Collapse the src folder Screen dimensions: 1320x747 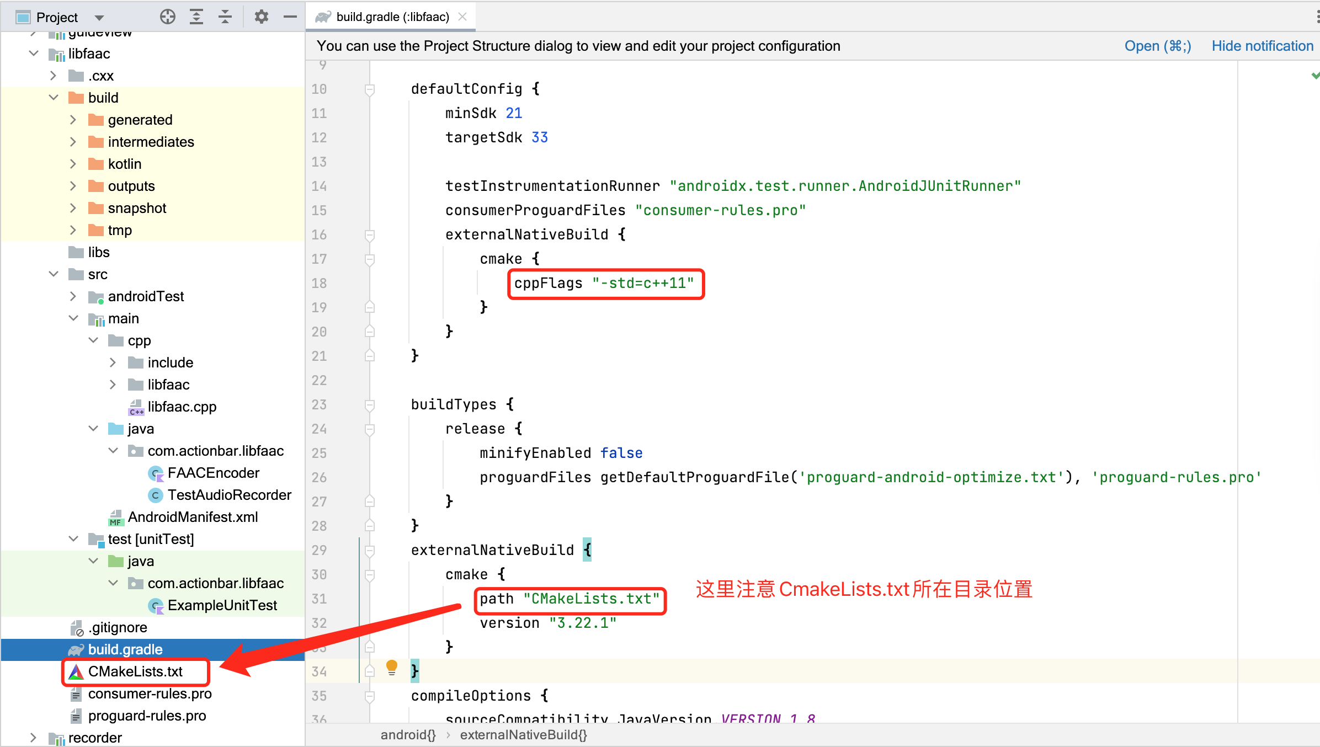[x=54, y=274]
